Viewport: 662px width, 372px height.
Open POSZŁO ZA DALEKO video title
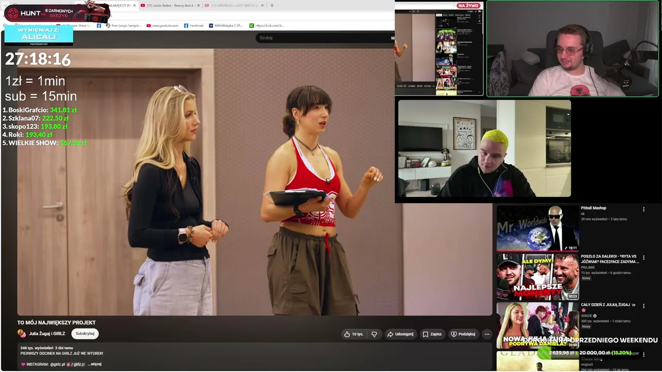pyautogui.click(x=610, y=259)
